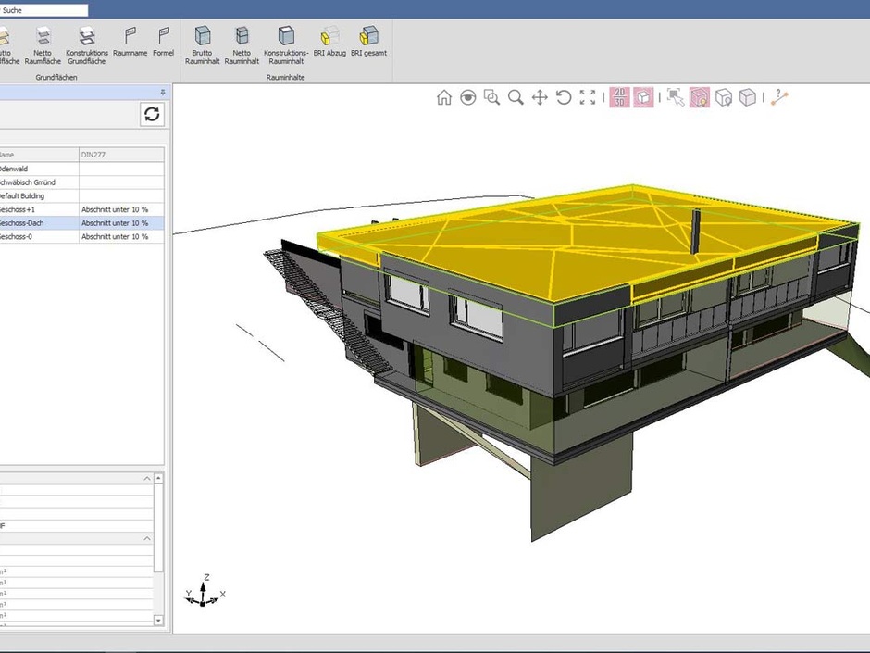Screen dimensions: 870x653
Task: Click the refresh button in the left panel
Action: 153,114
